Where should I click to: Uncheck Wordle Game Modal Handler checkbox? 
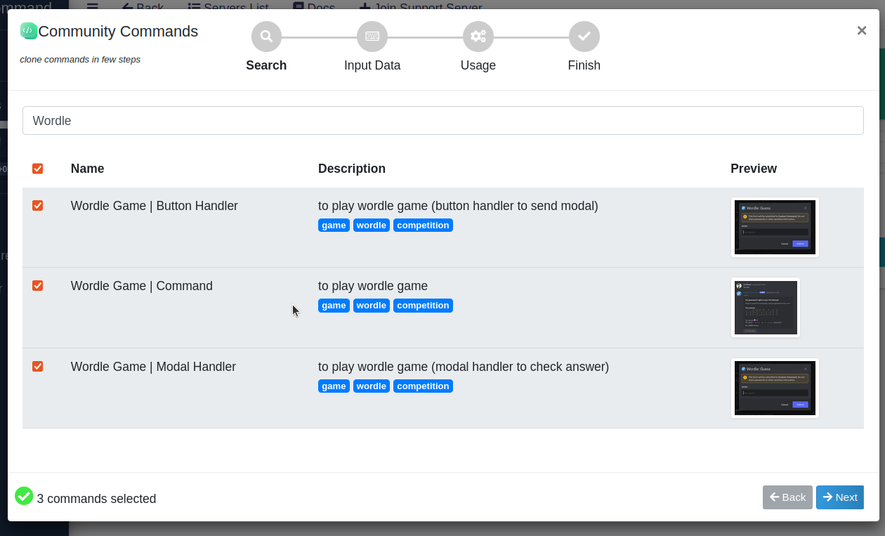click(38, 367)
